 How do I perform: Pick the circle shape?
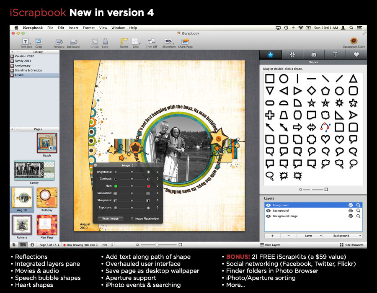[x=284, y=79]
